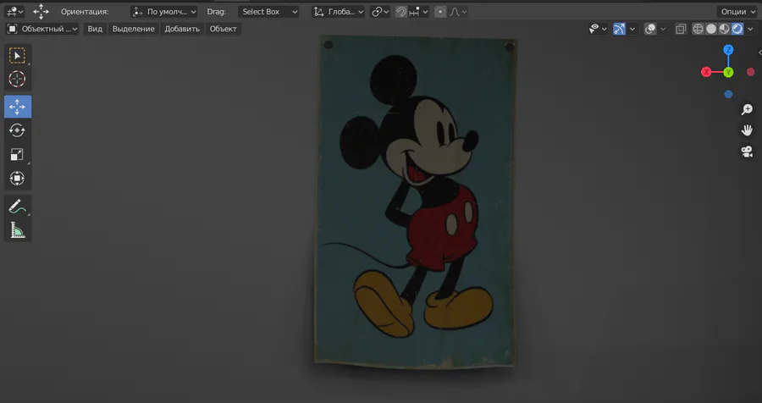Toggle the camera view button

click(747, 152)
